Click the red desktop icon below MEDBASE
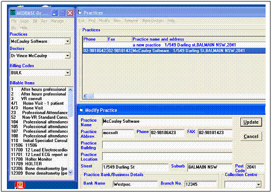This screenshot has height=193, width=272. click(20, 185)
